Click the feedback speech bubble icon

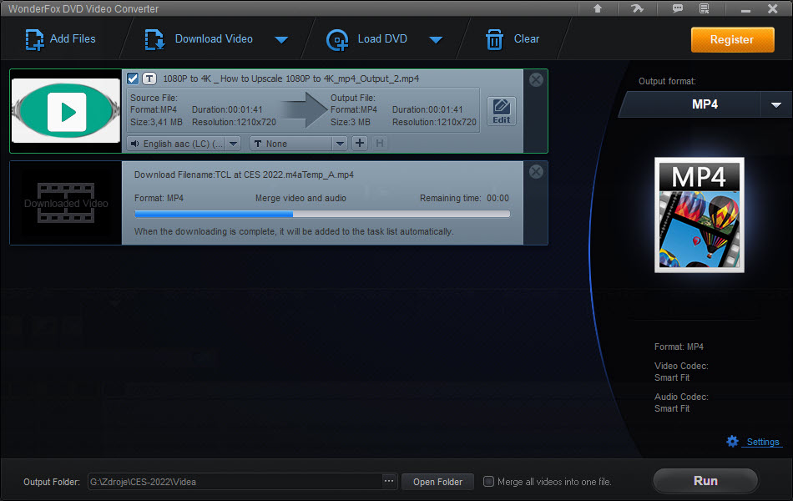click(678, 8)
